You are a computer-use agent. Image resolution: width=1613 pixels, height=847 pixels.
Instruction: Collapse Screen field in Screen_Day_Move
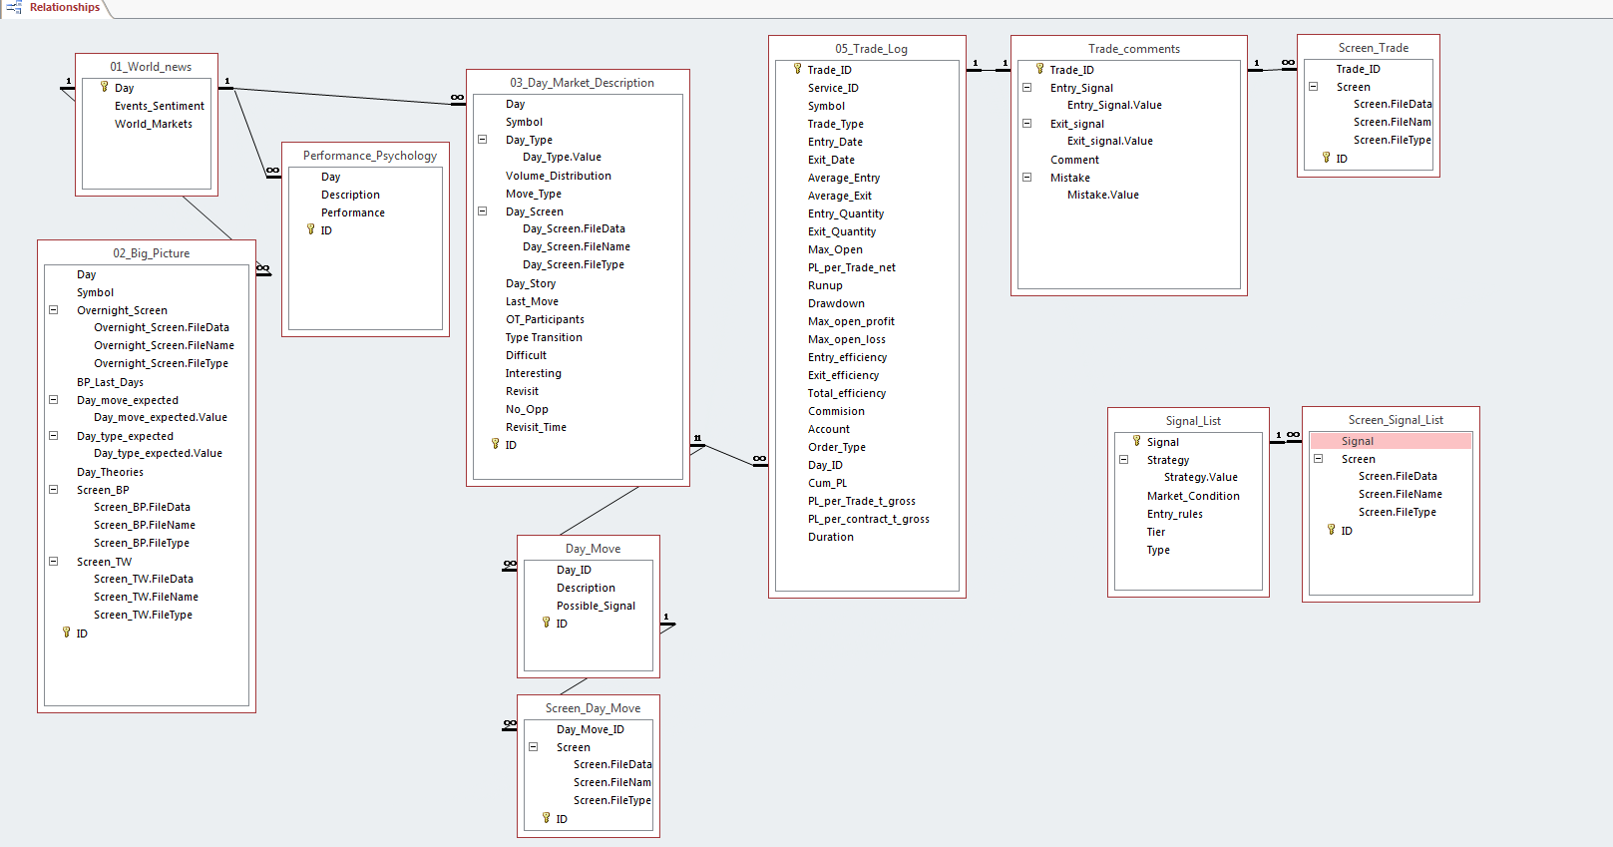click(533, 747)
